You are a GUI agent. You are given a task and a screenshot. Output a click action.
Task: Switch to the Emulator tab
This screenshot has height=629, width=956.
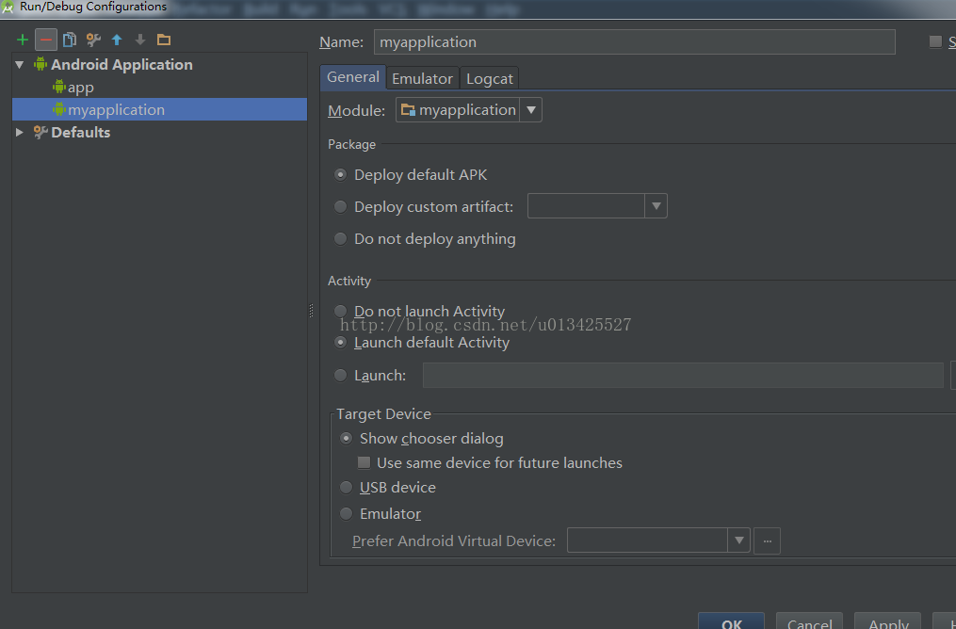(x=423, y=79)
